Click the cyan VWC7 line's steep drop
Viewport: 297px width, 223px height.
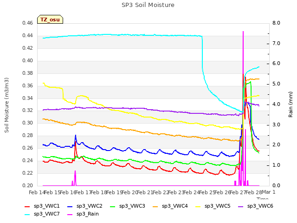tap(202, 53)
